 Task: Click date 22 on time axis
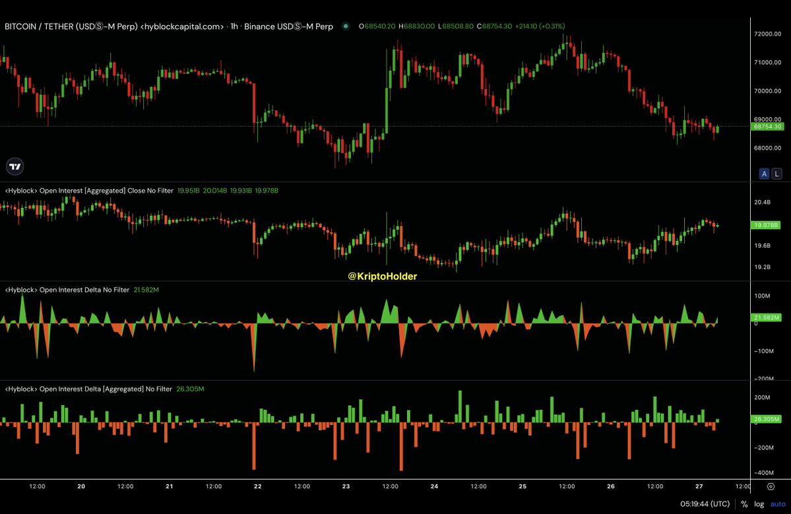258,486
